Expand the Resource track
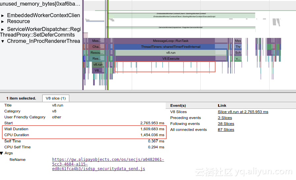This screenshot has width=296, height=180. point(3,22)
